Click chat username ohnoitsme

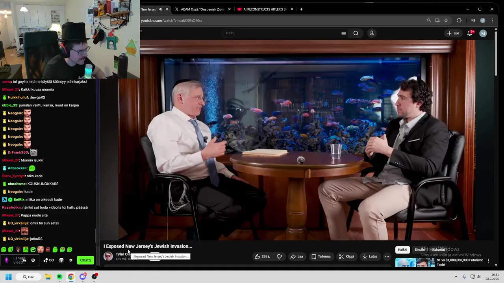click(17, 184)
